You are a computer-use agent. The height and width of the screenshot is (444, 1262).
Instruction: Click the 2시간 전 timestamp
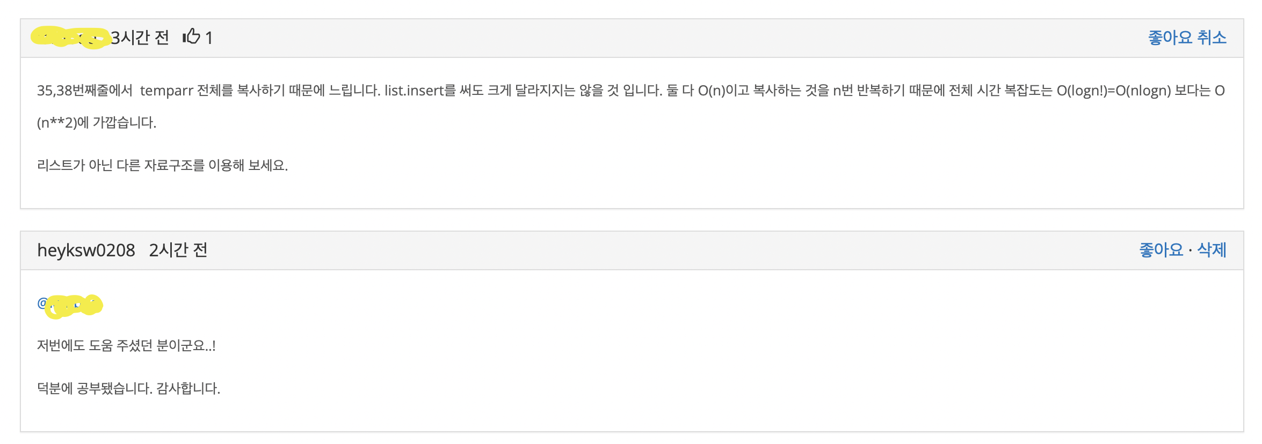click(180, 249)
